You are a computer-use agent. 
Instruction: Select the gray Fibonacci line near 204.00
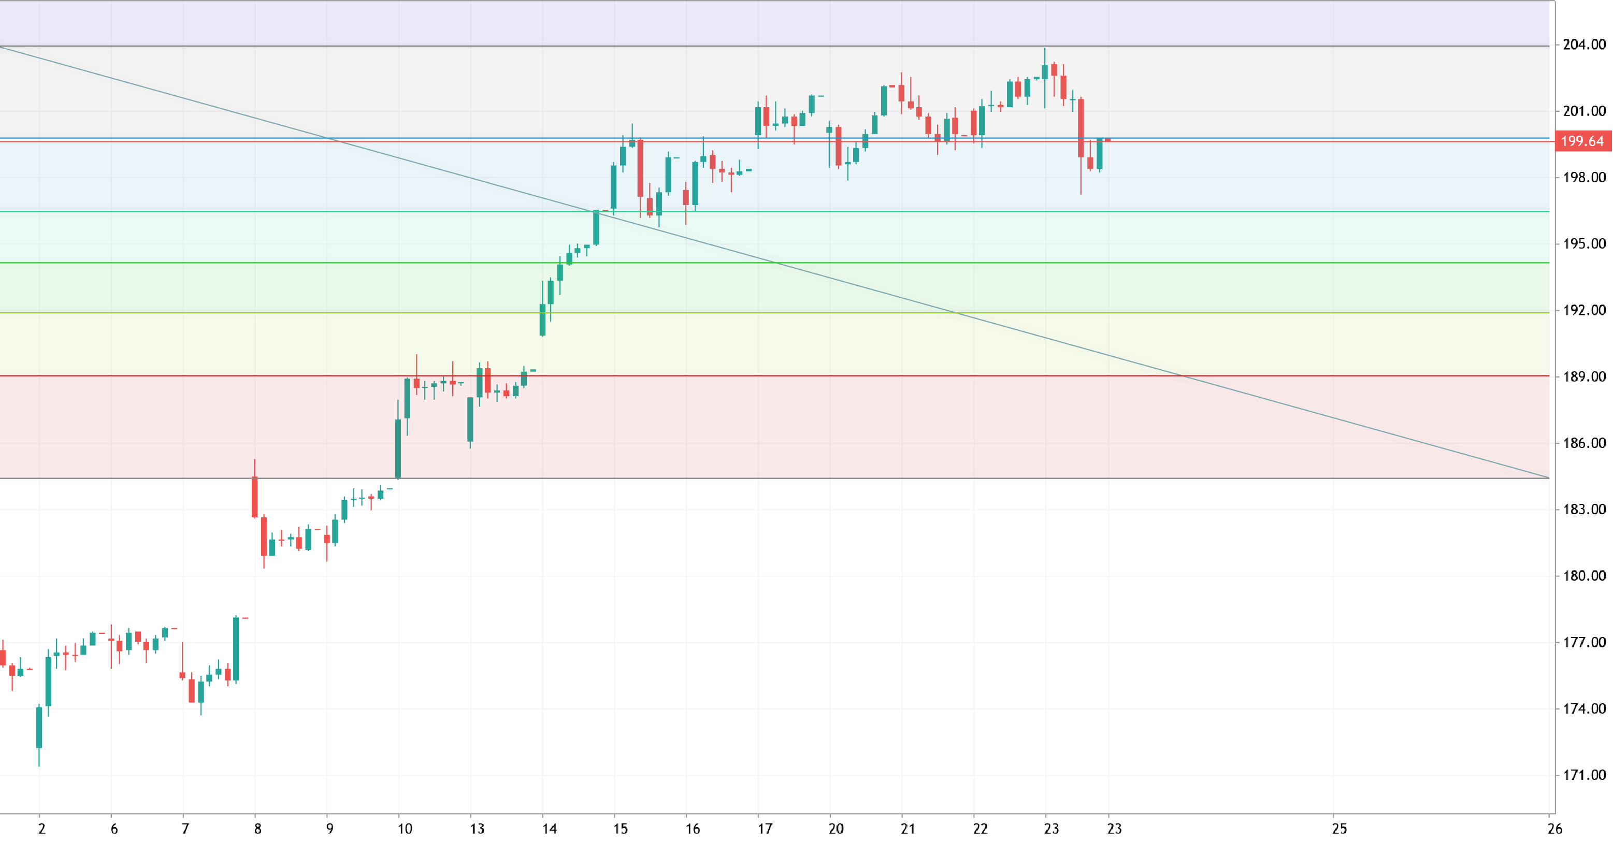(x=774, y=46)
